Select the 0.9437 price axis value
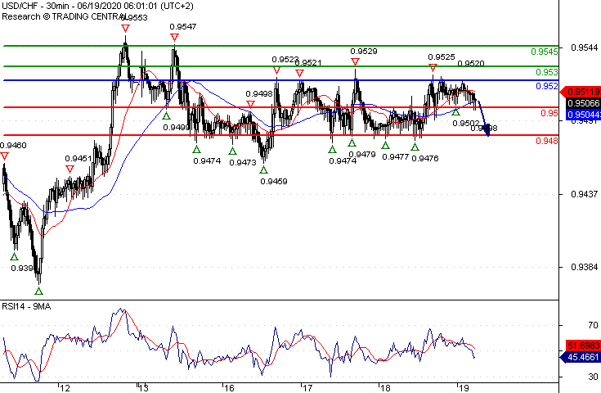The image size is (601, 393). tap(584, 194)
